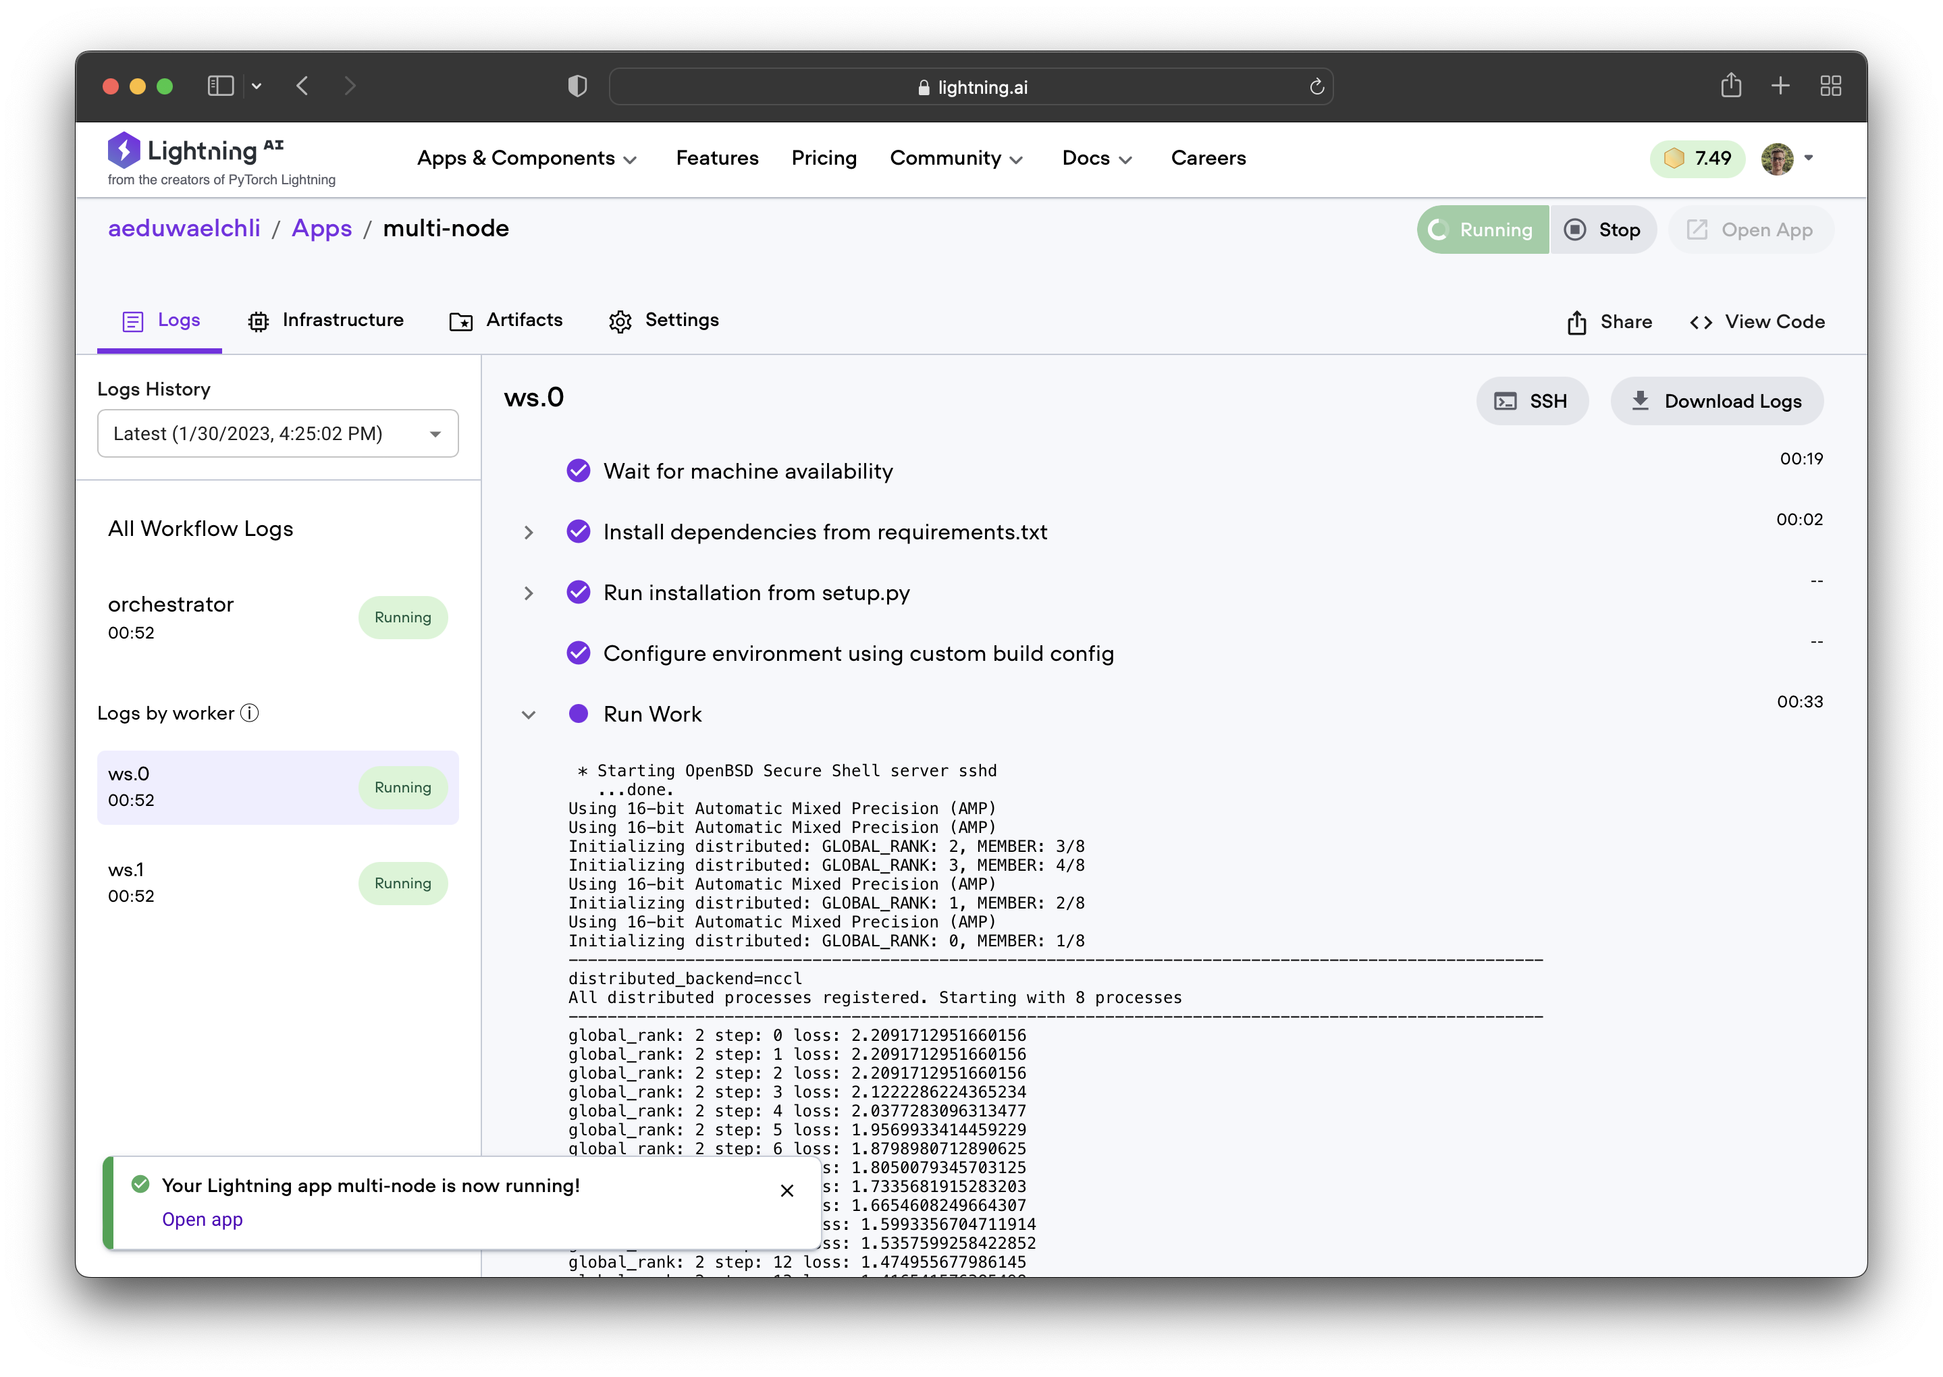Screen dimensions: 1943x1377
Task: Click the Configure environment checkmark icon
Action: (x=579, y=653)
